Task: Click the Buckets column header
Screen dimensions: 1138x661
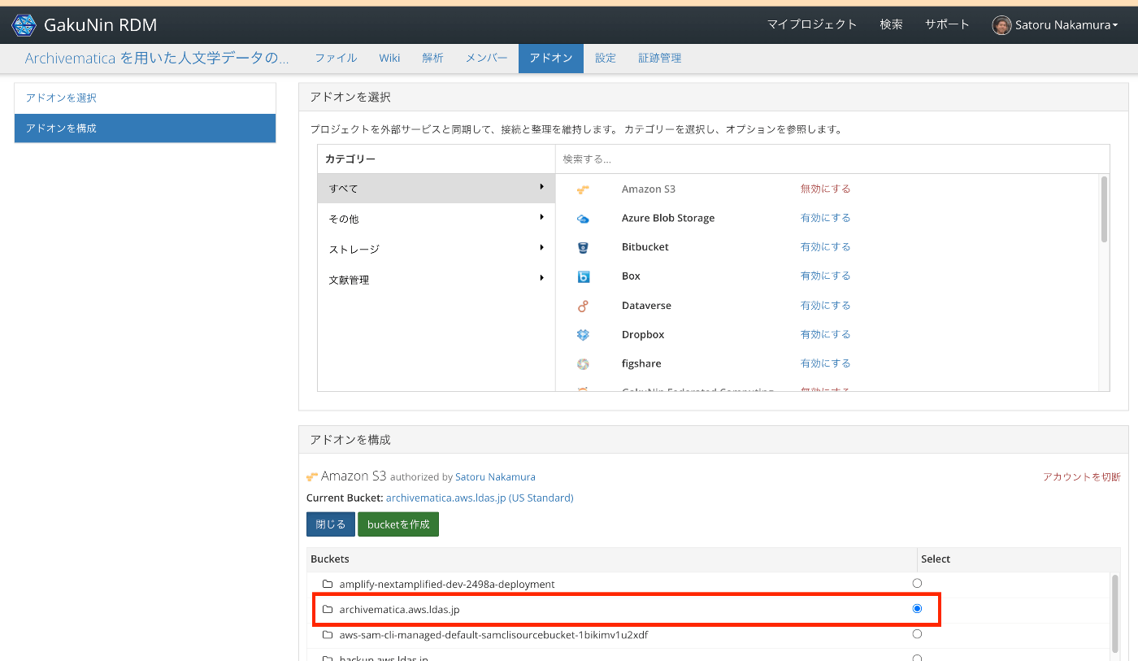Action: [x=330, y=559]
